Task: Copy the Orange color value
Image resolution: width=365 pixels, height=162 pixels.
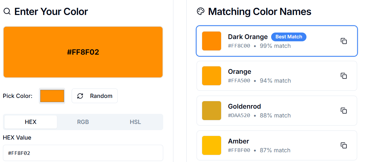Action: 344,76
